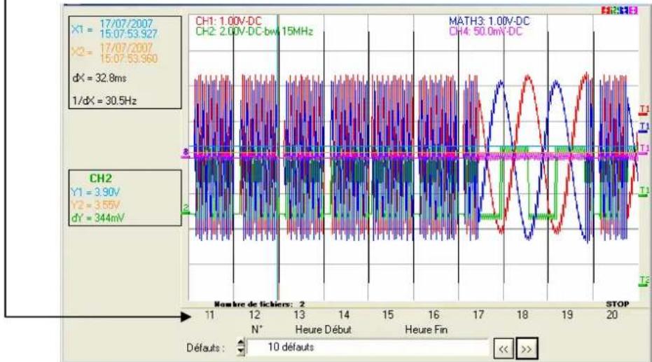Viewport: 652px width, 362px height.
Task: Click the 'CH4: 50.0mV-DC' label
Action: 485,32
